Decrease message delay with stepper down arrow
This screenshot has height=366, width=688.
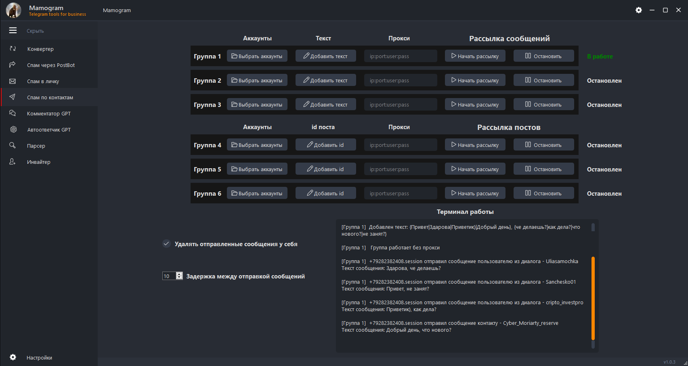(179, 278)
